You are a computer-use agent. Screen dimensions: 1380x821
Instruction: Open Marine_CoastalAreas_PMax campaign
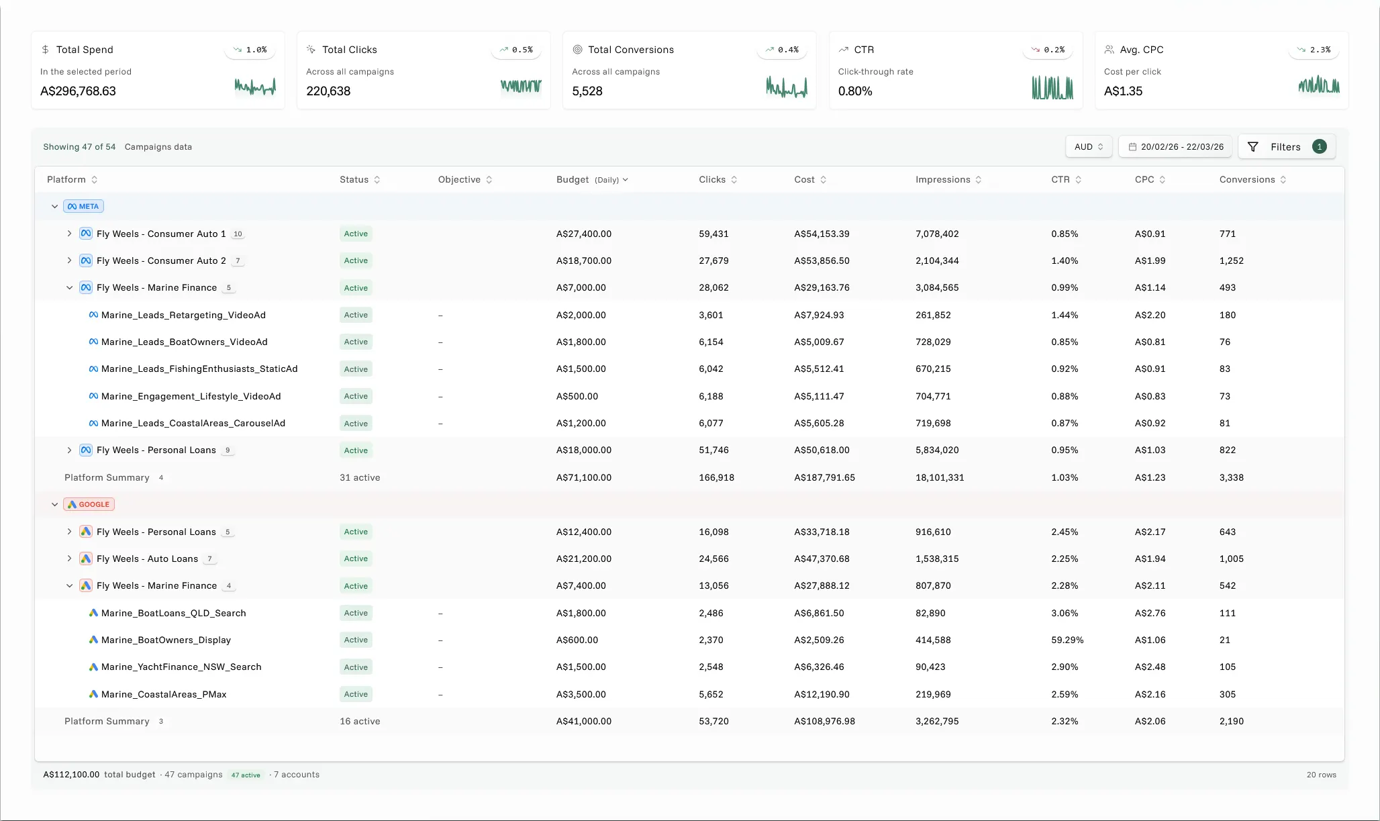[x=164, y=694]
